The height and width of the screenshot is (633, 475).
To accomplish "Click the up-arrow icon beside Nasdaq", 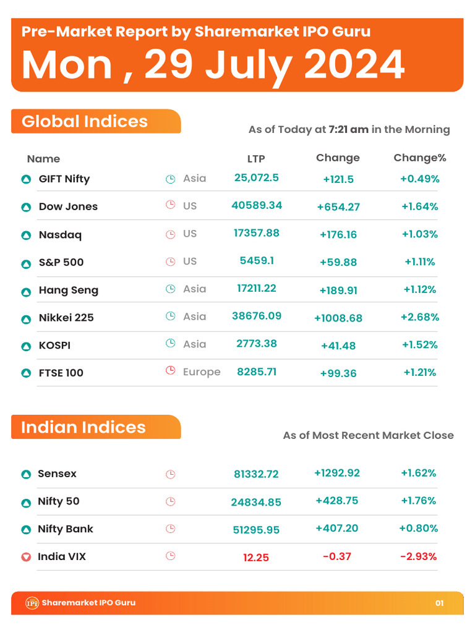I will pyautogui.click(x=26, y=235).
